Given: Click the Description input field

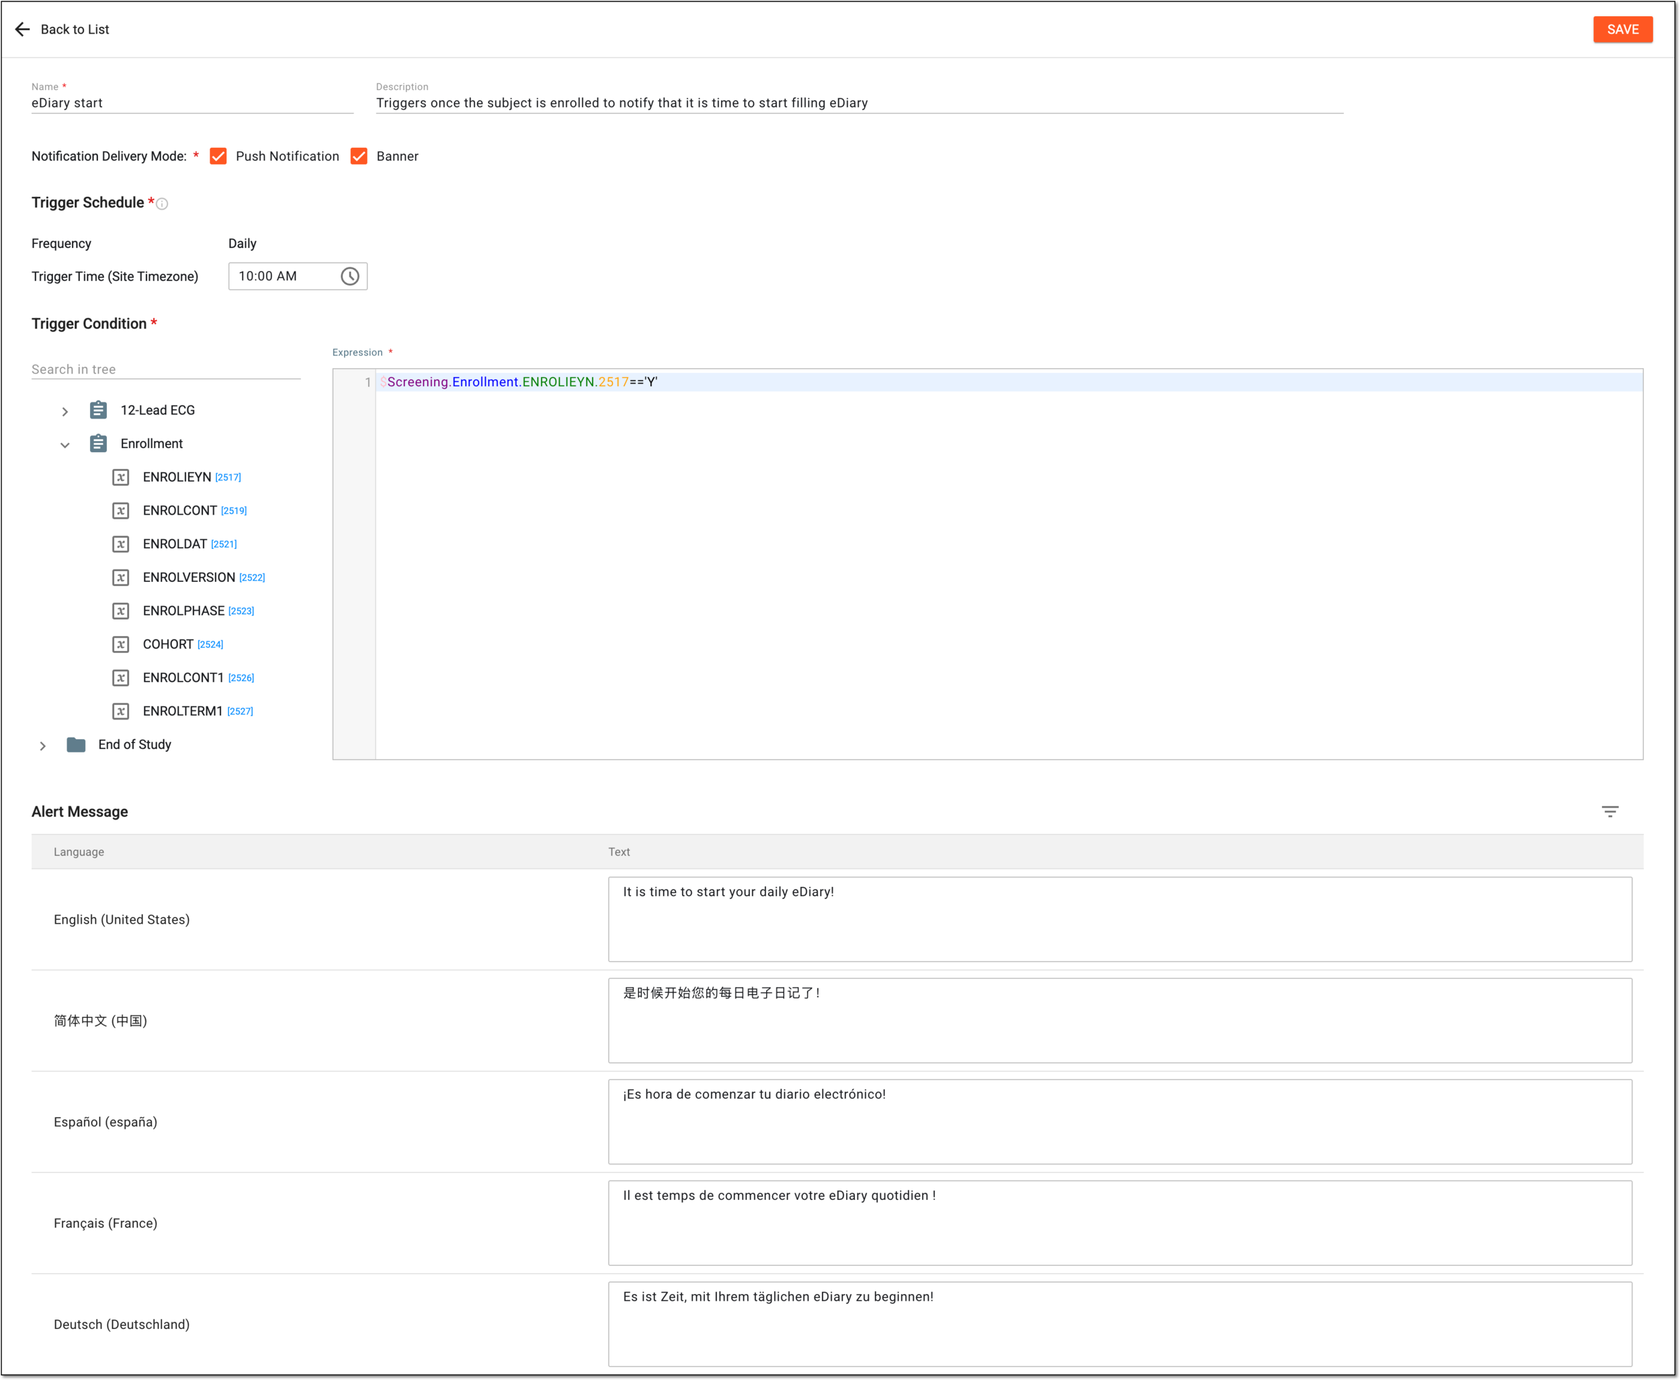Looking at the screenshot, I should (x=859, y=103).
